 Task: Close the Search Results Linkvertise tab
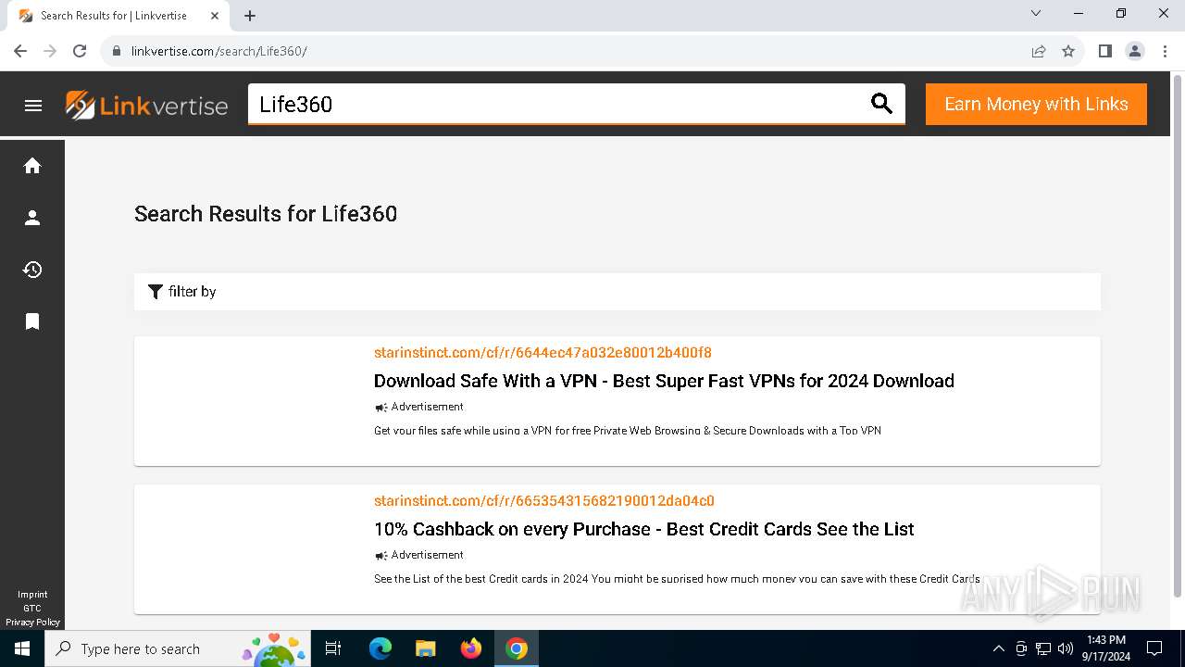pos(215,16)
